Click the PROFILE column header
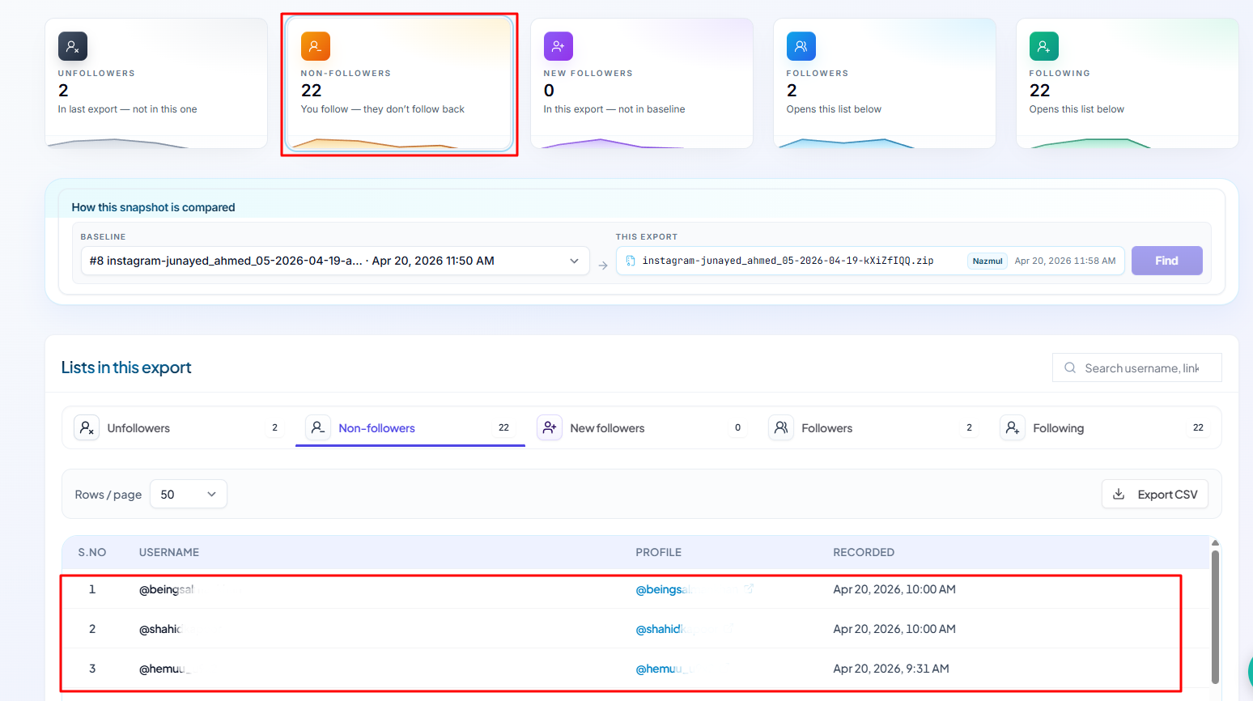1253x701 pixels. point(659,552)
